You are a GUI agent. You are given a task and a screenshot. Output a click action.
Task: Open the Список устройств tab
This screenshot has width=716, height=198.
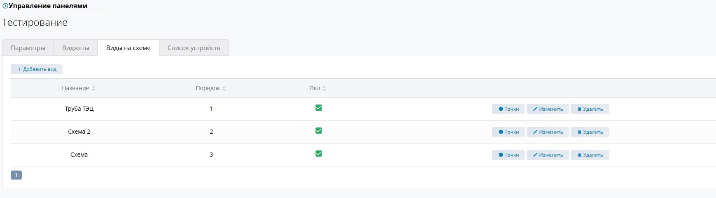click(194, 48)
